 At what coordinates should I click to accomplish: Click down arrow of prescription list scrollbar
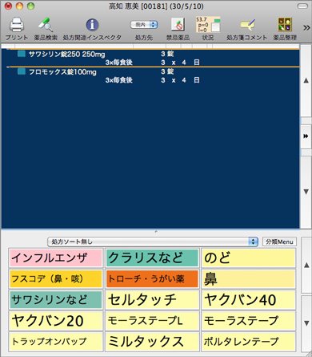point(306,192)
